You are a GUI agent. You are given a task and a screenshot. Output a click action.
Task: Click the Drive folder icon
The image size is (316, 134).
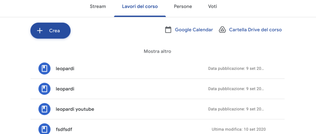[222, 30]
